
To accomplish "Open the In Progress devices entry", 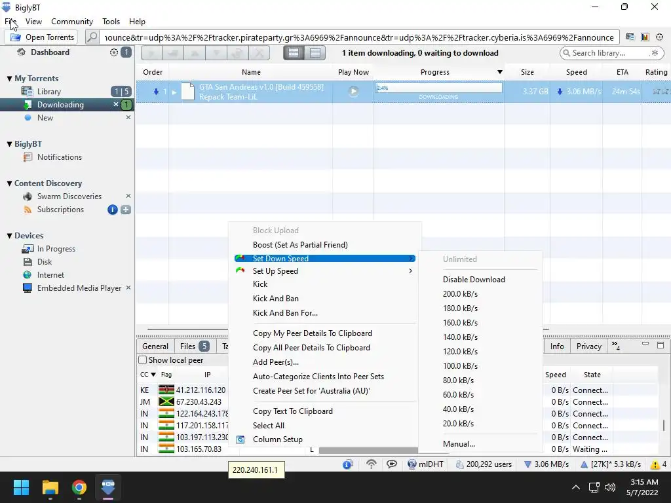I will coord(56,249).
